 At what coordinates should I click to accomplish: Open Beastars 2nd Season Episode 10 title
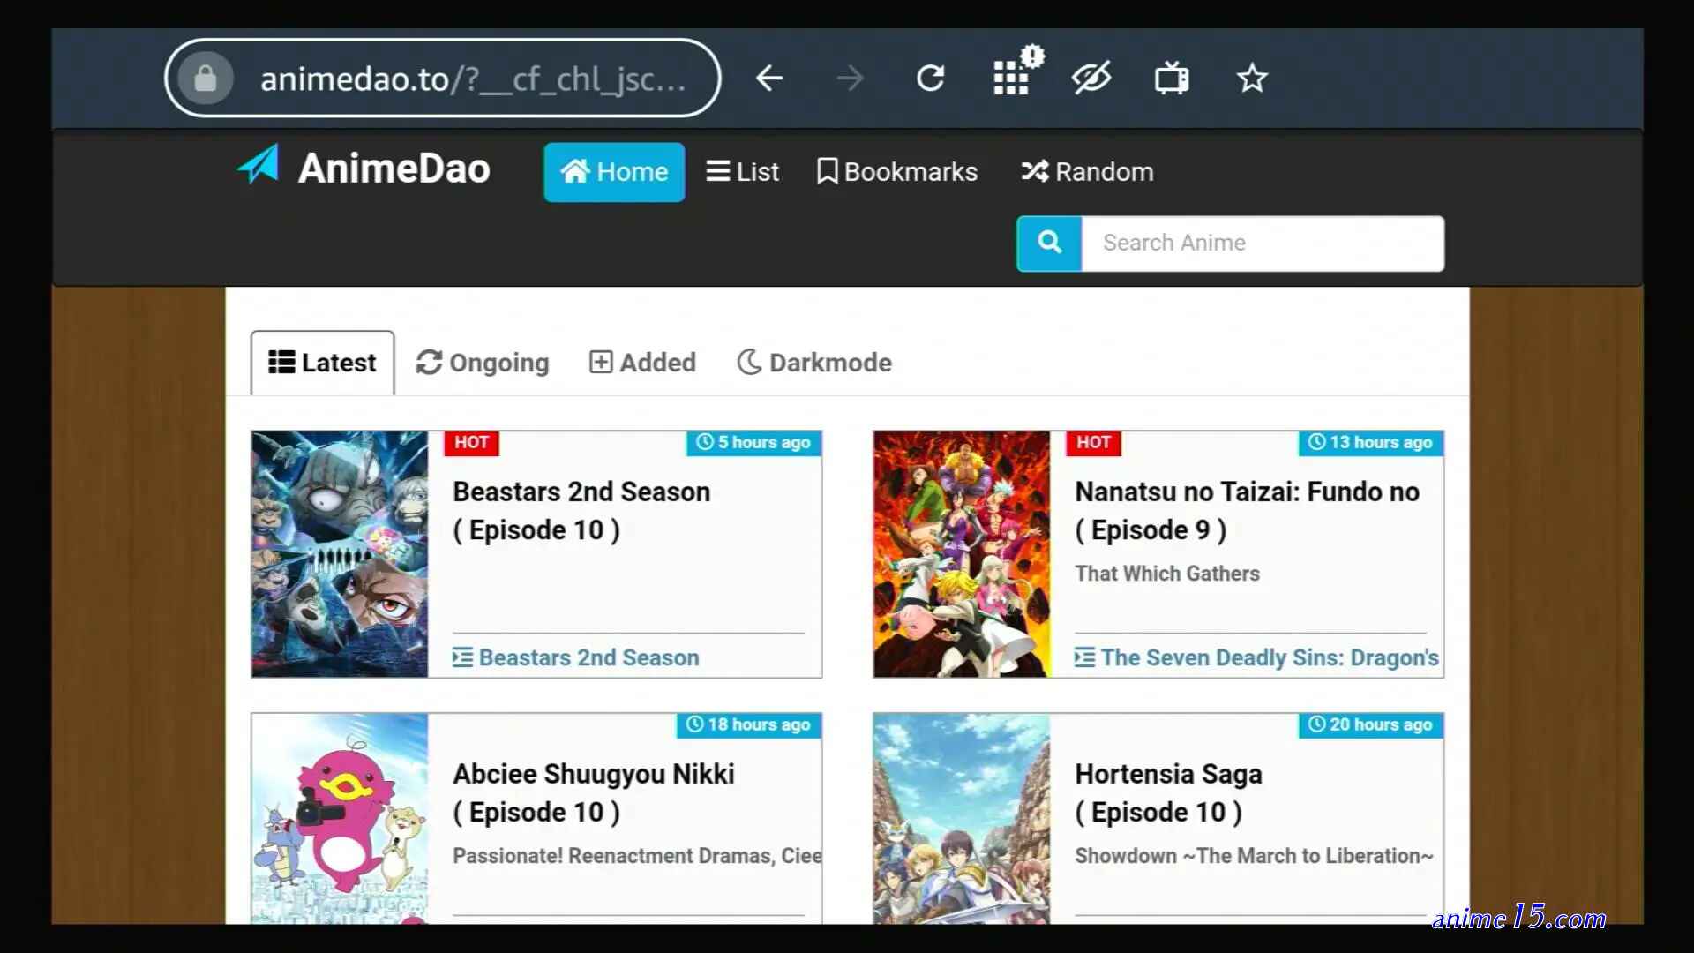point(581,511)
